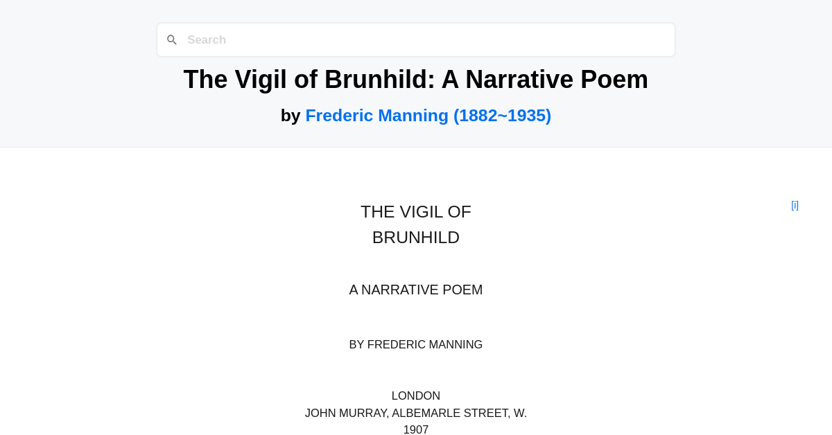Click the subtitle A NARRATIVE POEM
The height and width of the screenshot is (435, 832).
415,290
